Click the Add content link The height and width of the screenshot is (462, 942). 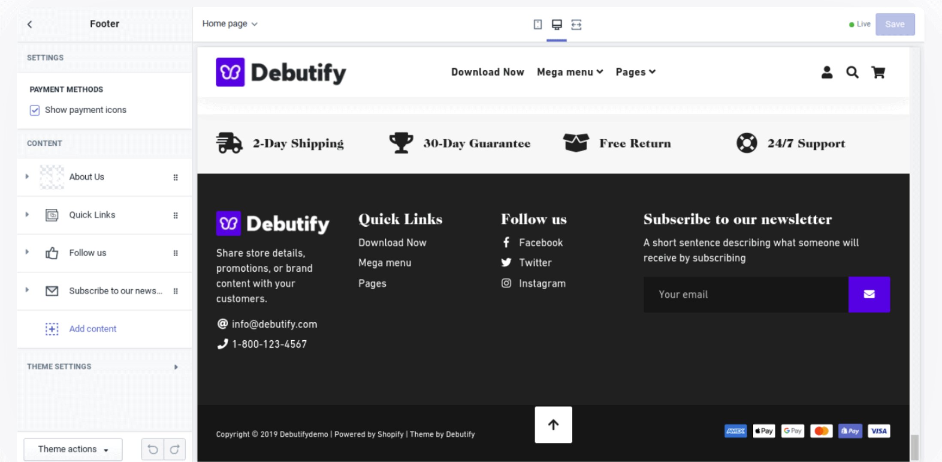(x=93, y=329)
